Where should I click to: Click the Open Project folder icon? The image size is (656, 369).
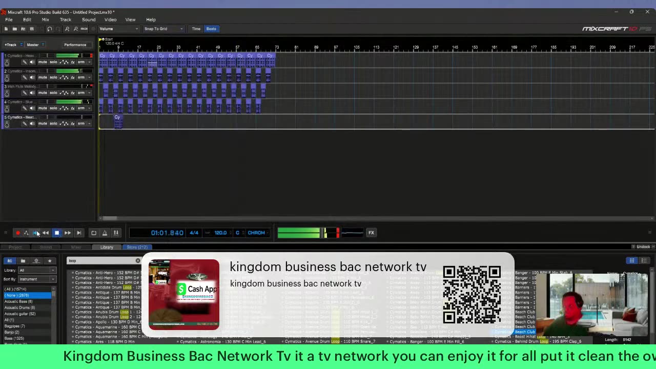(14, 29)
